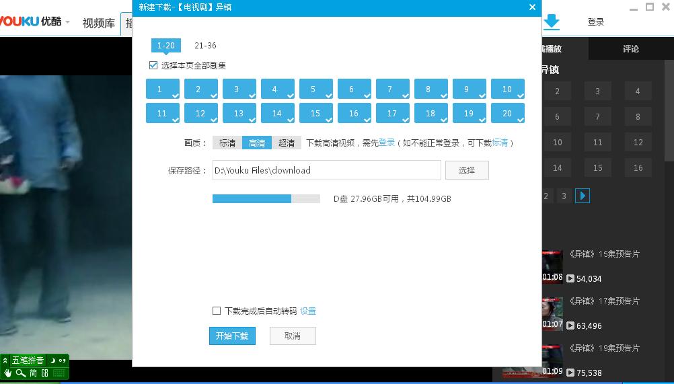Click the IME hand icon

8,373
